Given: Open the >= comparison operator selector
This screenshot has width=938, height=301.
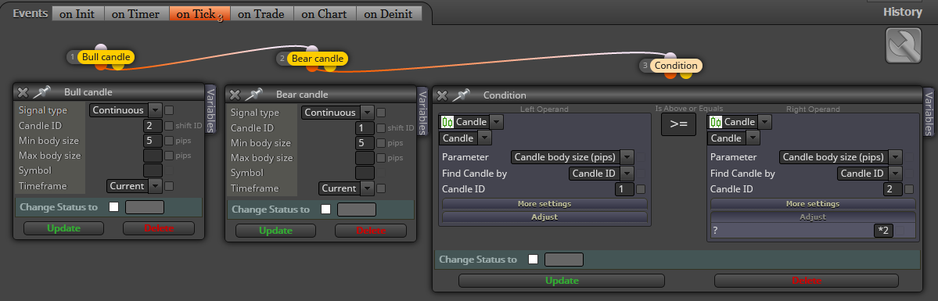Looking at the screenshot, I should (x=678, y=124).
